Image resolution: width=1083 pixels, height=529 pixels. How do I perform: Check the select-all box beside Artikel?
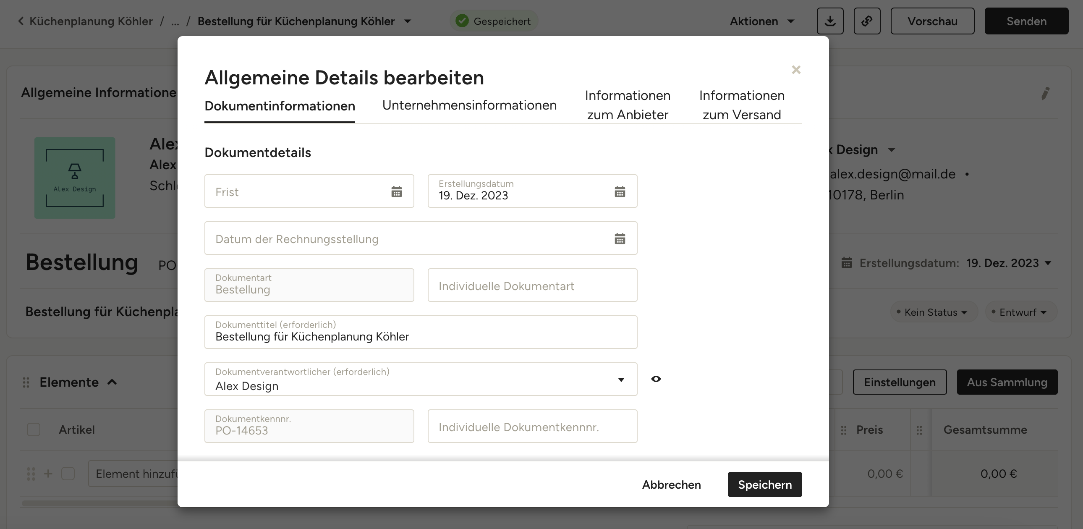pos(34,430)
